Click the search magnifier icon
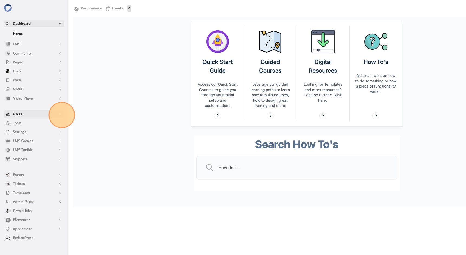 (209, 167)
